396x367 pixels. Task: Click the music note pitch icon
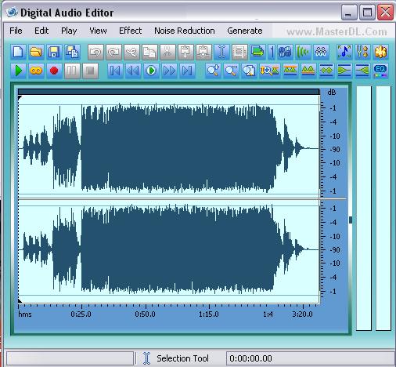tap(344, 52)
